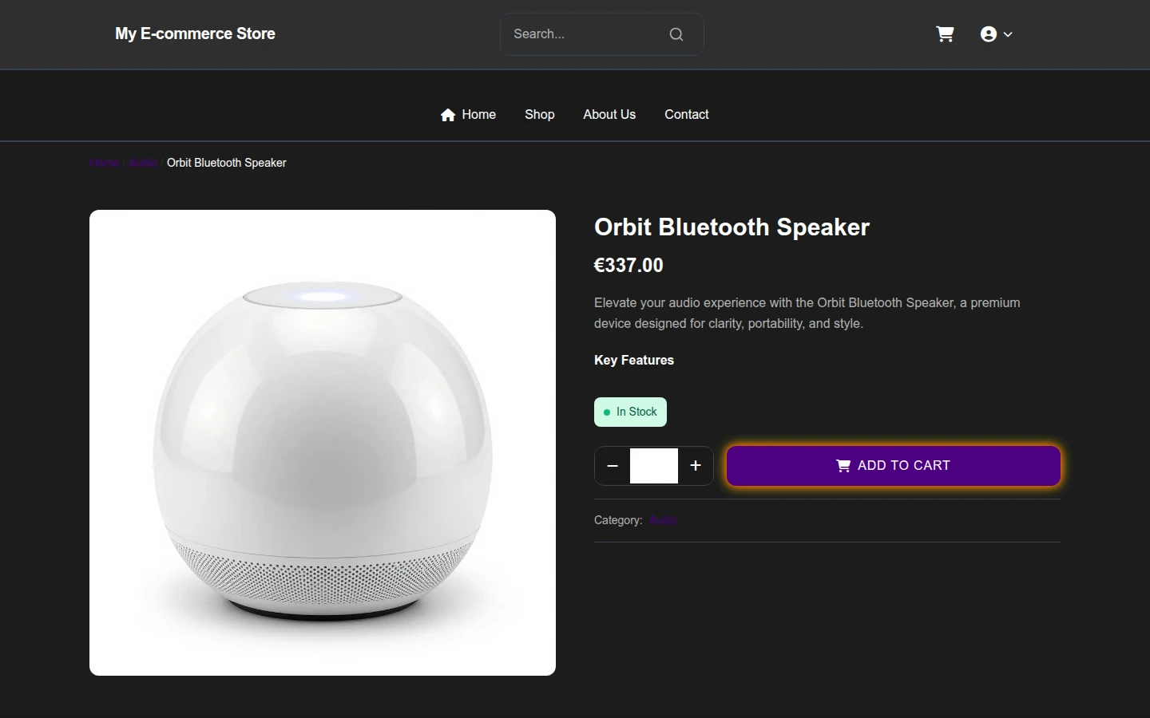The image size is (1150, 718).
Task: Increase quantity with the plus button
Action: point(696,466)
